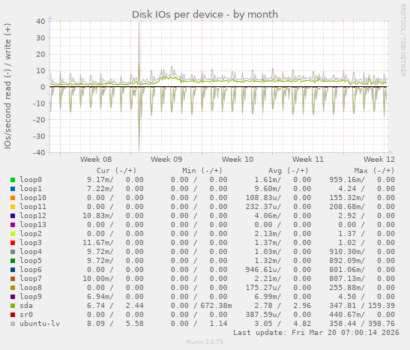Select the loop2 legend label
Screen dimensions: 410x350
[31, 233]
